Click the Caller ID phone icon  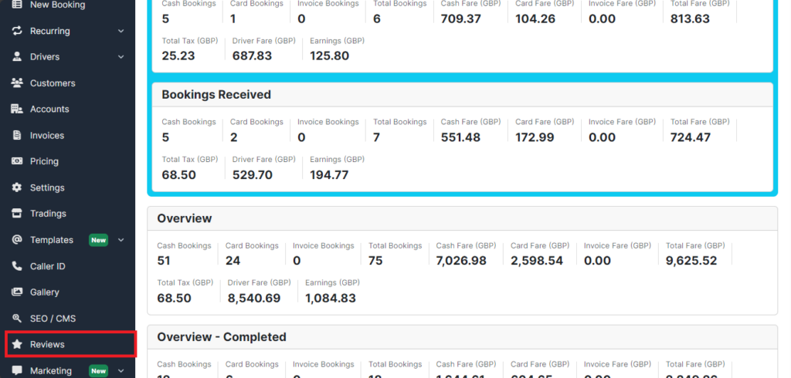click(x=17, y=266)
